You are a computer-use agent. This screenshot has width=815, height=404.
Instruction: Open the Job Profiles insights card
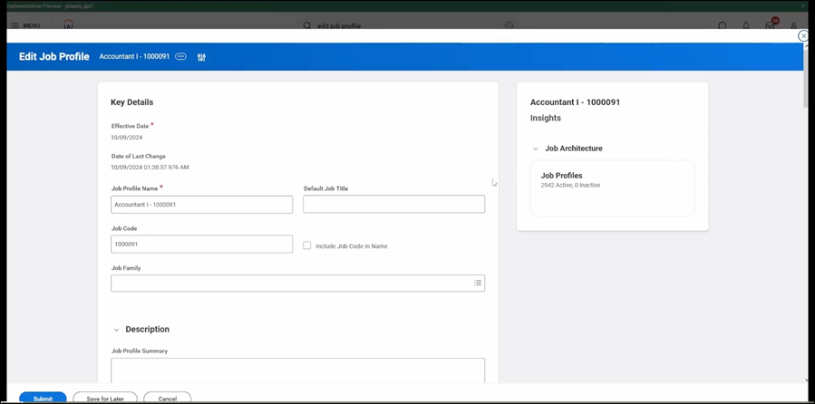pyautogui.click(x=612, y=188)
